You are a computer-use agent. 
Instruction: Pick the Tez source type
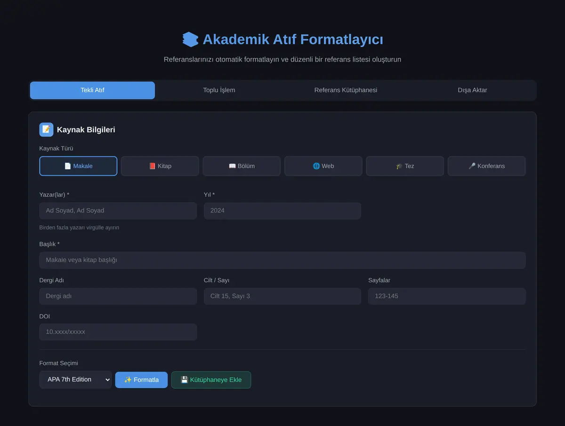(x=405, y=166)
